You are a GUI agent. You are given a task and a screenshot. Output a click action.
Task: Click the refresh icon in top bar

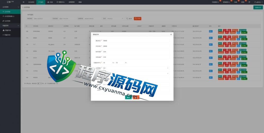249,2
